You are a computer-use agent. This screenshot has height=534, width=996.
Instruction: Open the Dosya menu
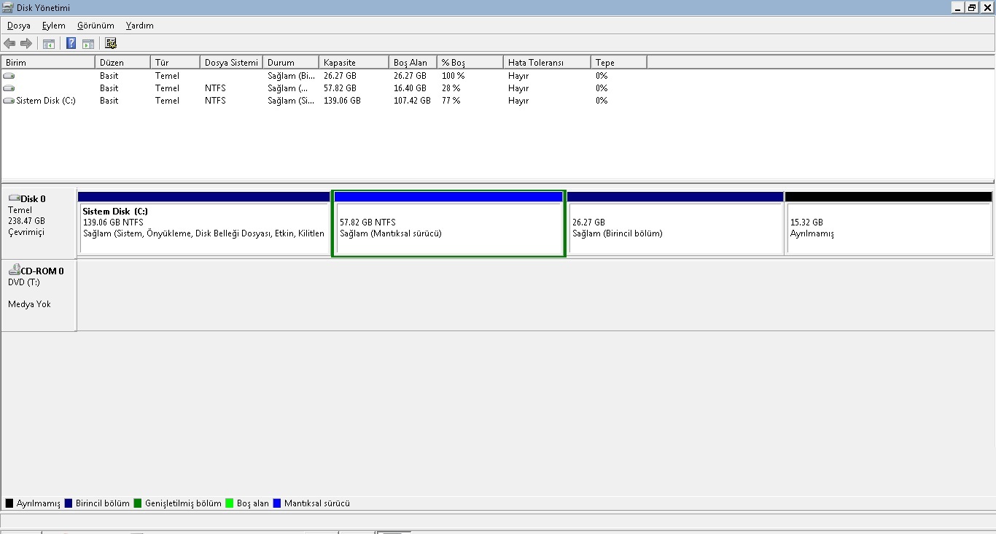(x=19, y=26)
